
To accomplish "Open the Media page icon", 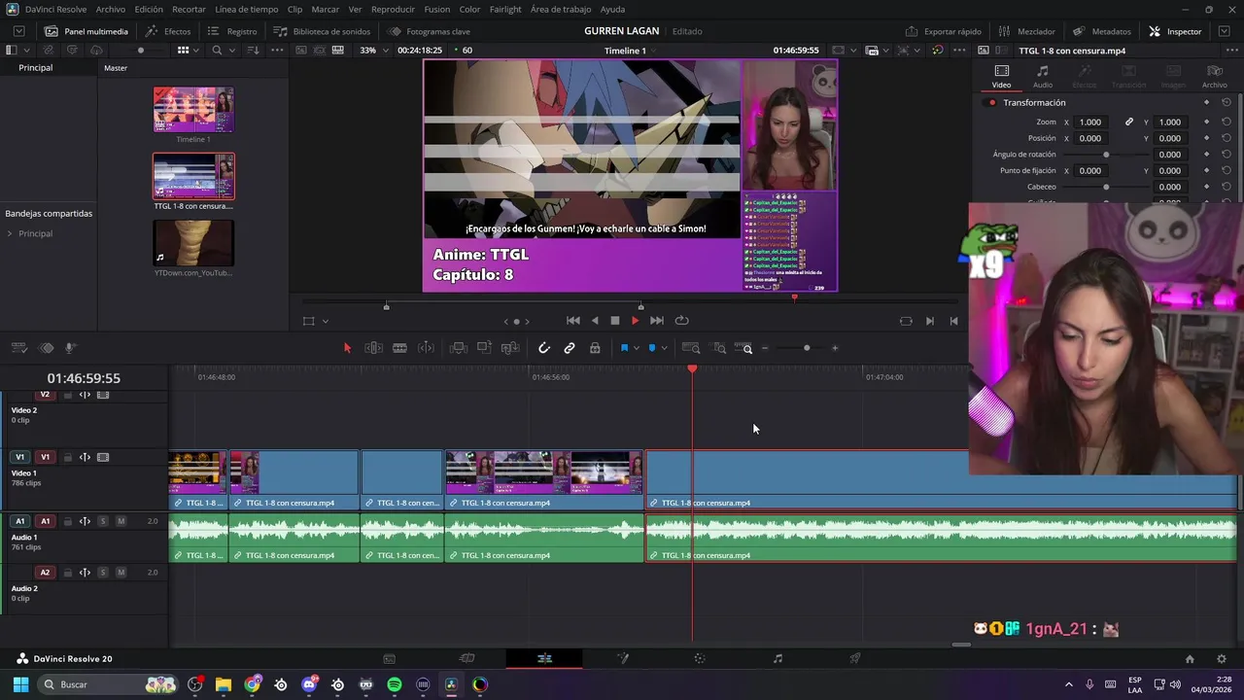I will click(389, 658).
